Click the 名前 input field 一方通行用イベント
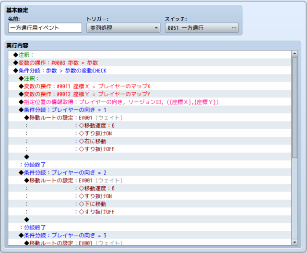The height and width of the screenshot is (253, 307). pyautogui.click(x=45, y=28)
